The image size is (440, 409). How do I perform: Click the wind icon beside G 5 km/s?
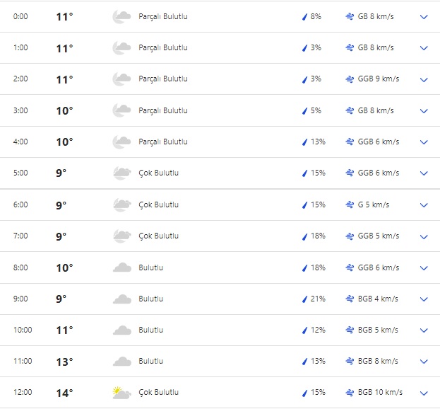click(350, 204)
